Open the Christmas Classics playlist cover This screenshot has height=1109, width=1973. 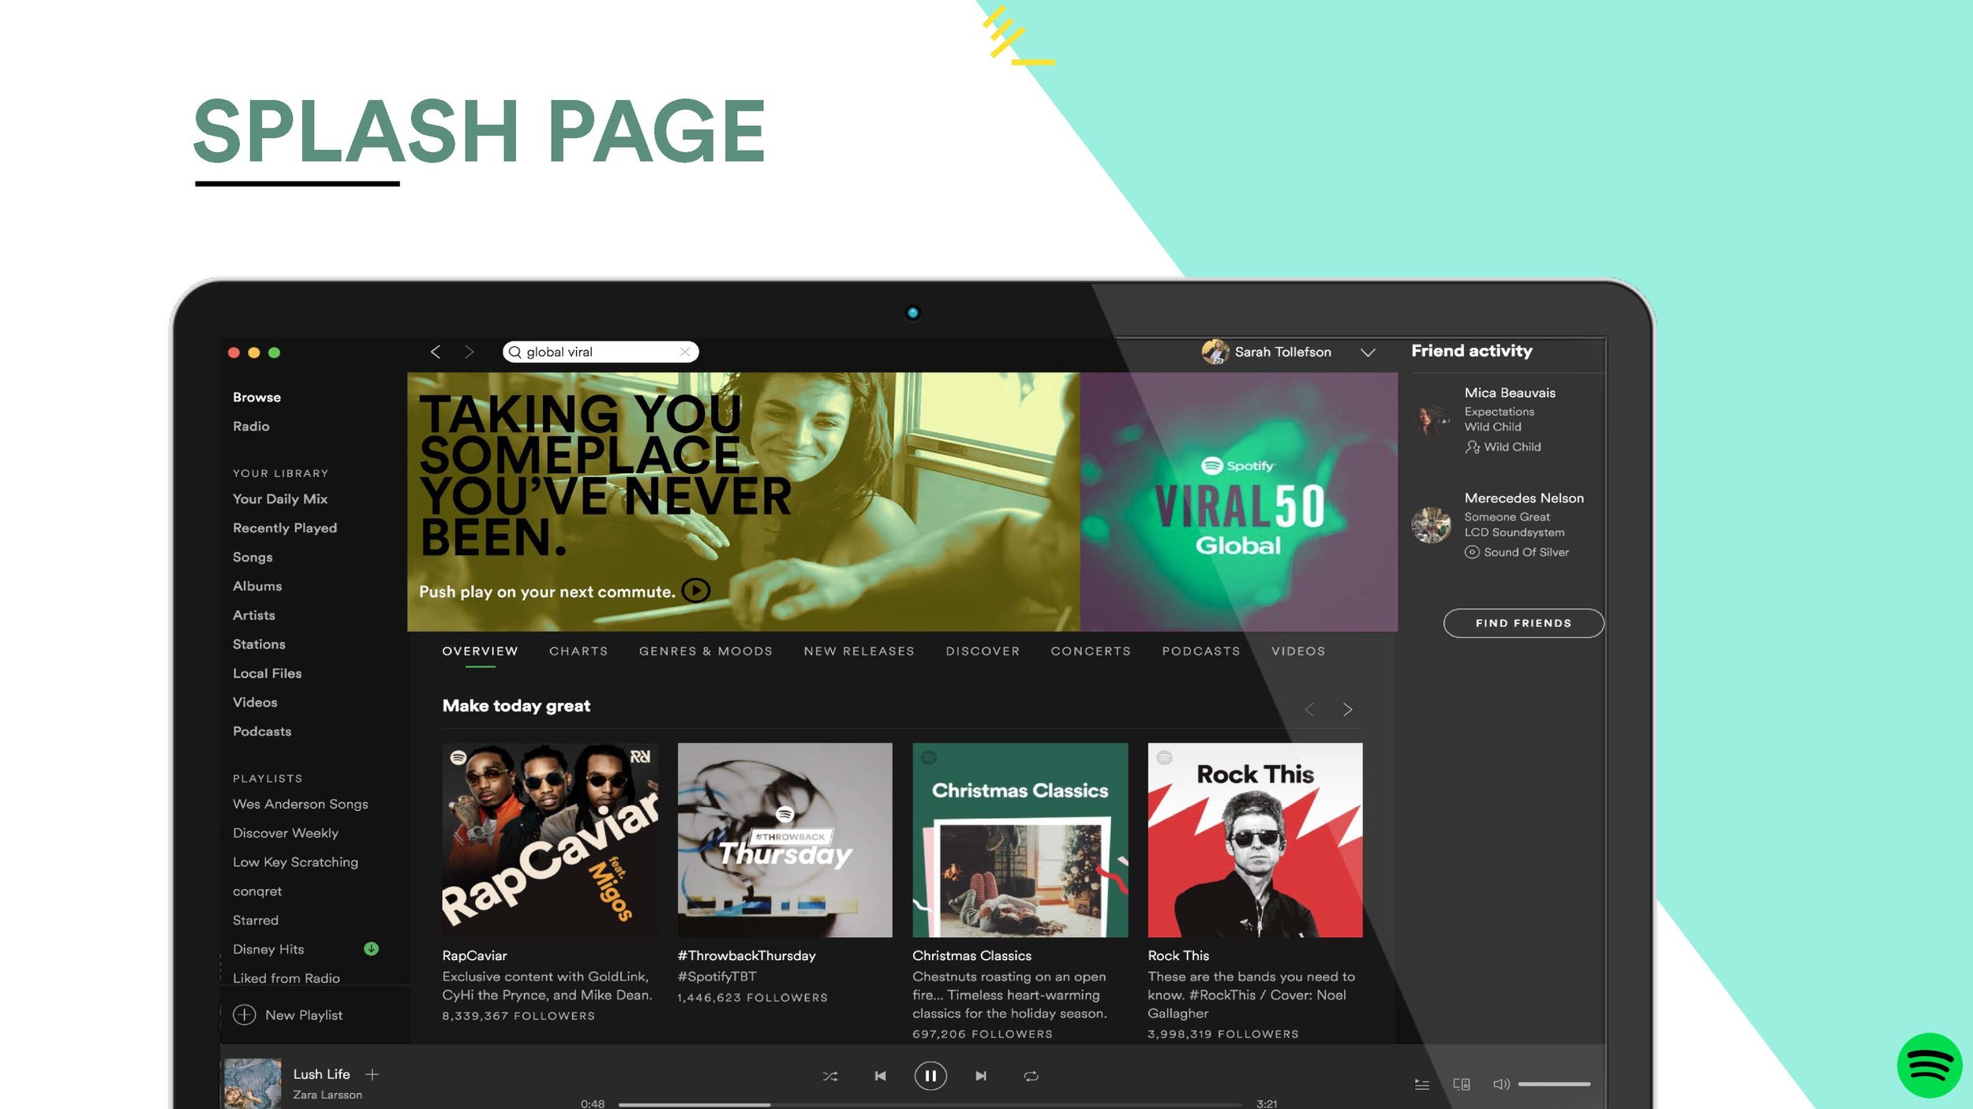coord(1020,840)
